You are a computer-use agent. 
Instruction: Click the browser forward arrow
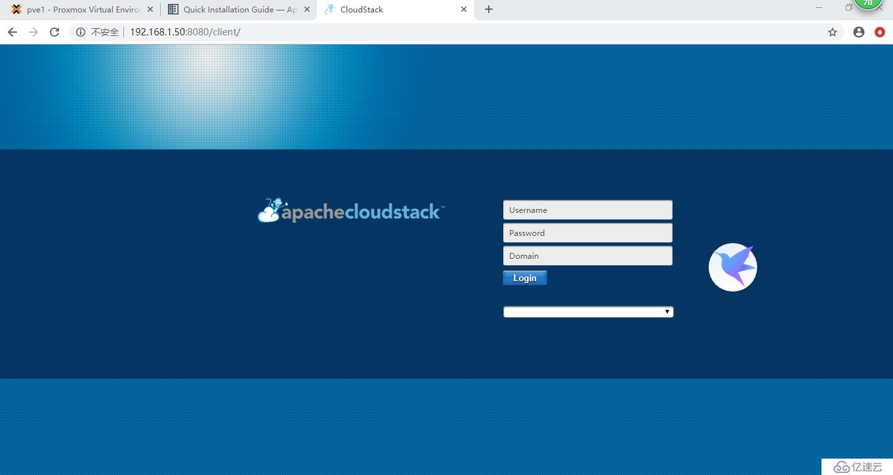point(33,32)
